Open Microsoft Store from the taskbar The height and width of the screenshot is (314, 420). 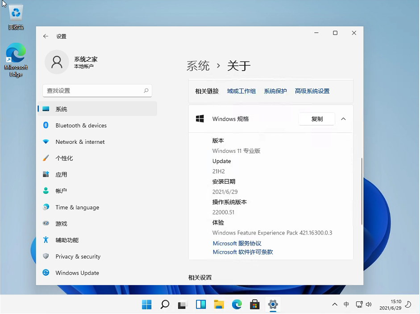tap(254, 304)
